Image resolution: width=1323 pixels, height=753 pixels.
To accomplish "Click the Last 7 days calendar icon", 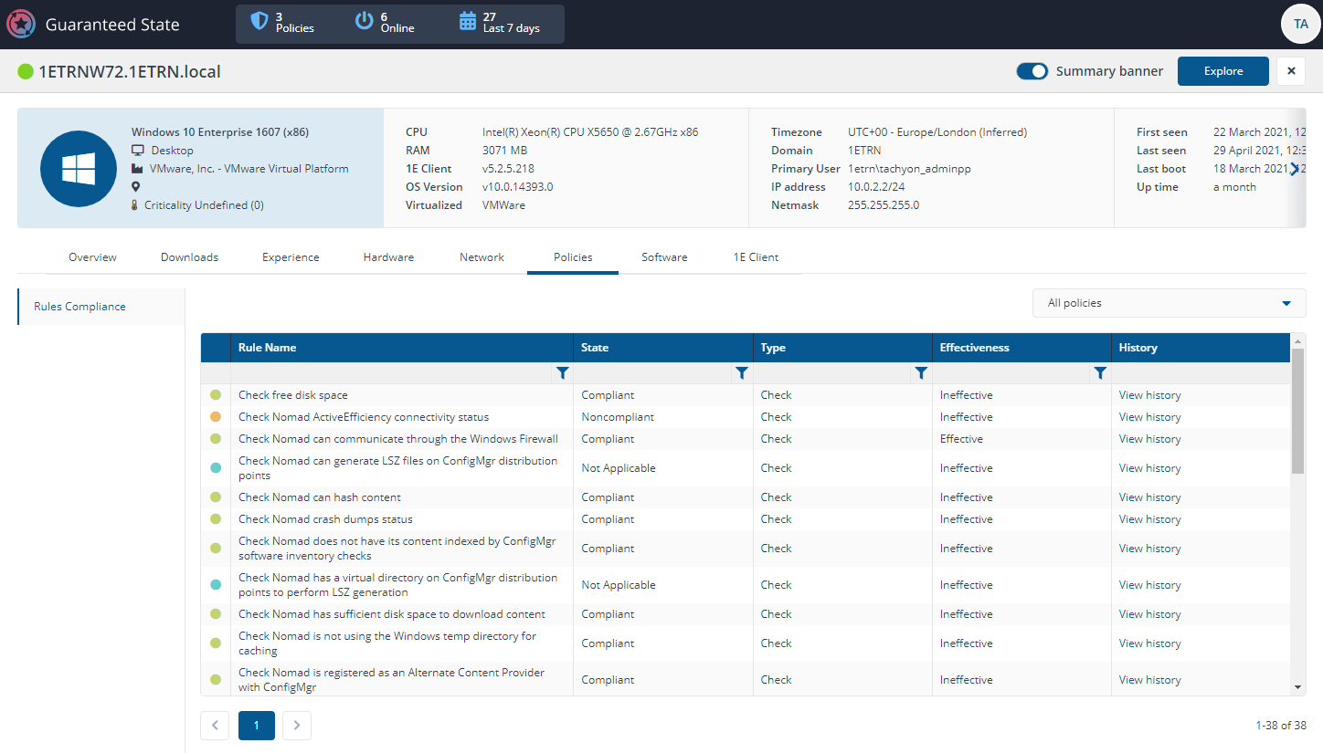I will pos(467,21).
